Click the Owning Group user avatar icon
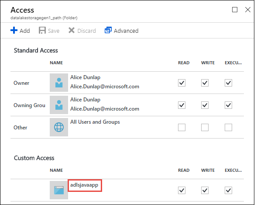This screenshot has height=205, width=257. [x=59, y=105]
